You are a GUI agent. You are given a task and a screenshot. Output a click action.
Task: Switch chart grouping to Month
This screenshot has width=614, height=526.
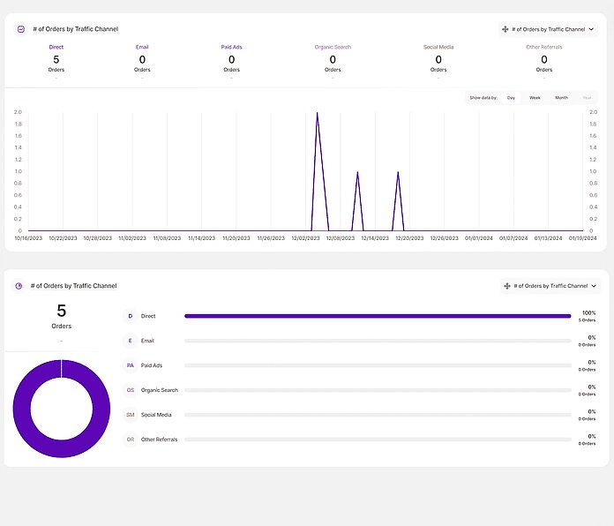(561, 98)
